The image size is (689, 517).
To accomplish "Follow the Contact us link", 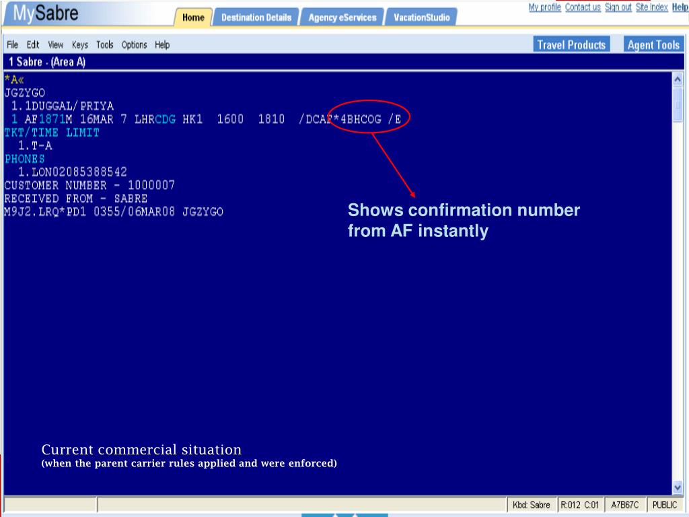I will 583,7.
